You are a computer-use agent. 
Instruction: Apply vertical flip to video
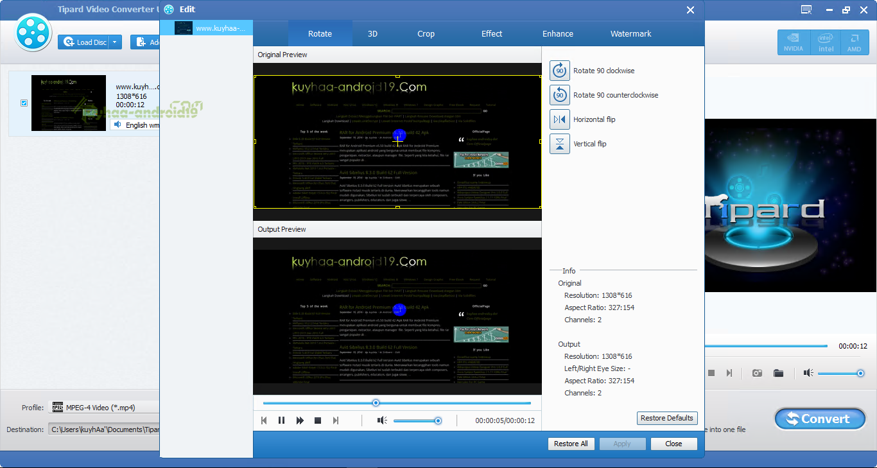[x=560, y=144]
